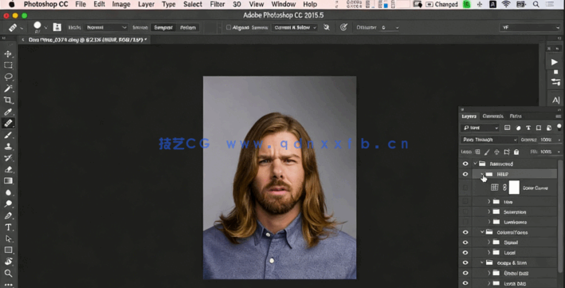The width and height of the screenshot is (565, 288).
Task: Open the Pass Through blend mode dropdown
Action: click(x=489, y=140)
